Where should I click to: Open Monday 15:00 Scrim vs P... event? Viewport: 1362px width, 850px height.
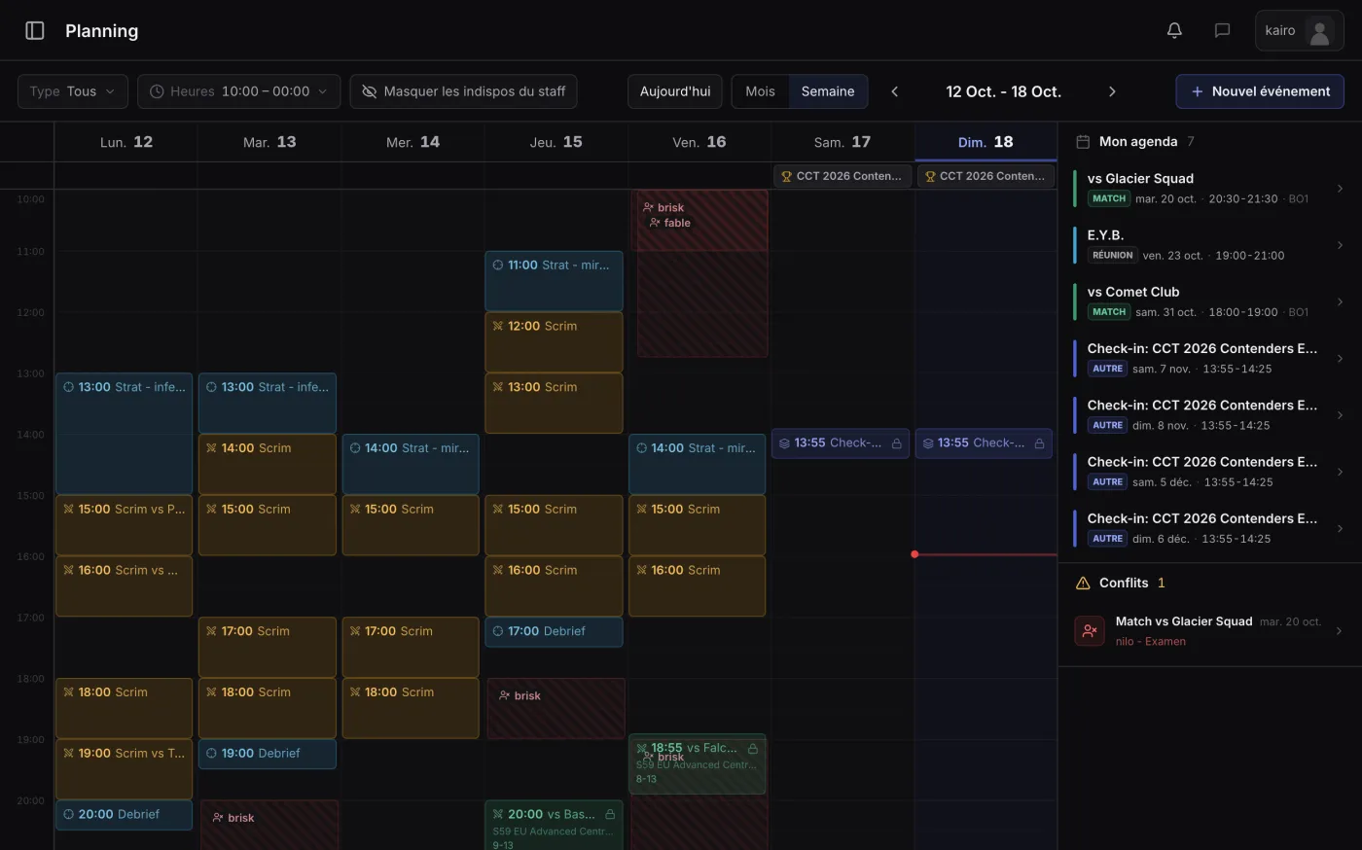coord(125,525)
